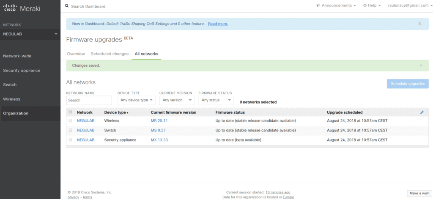The image size is (433, 199).
Task: Open NEGULAB link in Wireless row
Action: pyautogui.click(x=85, y=120)
